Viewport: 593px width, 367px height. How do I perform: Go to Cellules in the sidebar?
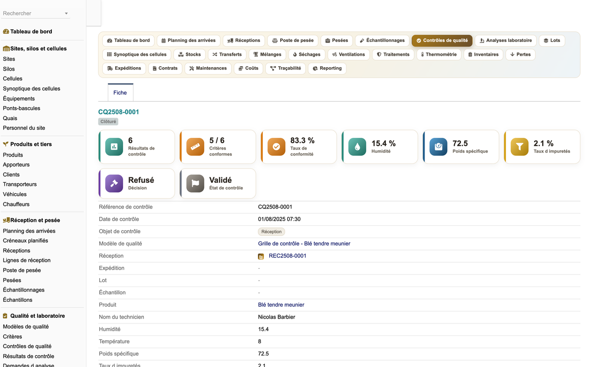(12, 79)
